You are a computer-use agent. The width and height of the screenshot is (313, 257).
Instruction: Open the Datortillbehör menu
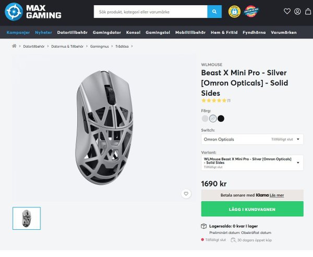pyautogui.click(x=72, y=32)
